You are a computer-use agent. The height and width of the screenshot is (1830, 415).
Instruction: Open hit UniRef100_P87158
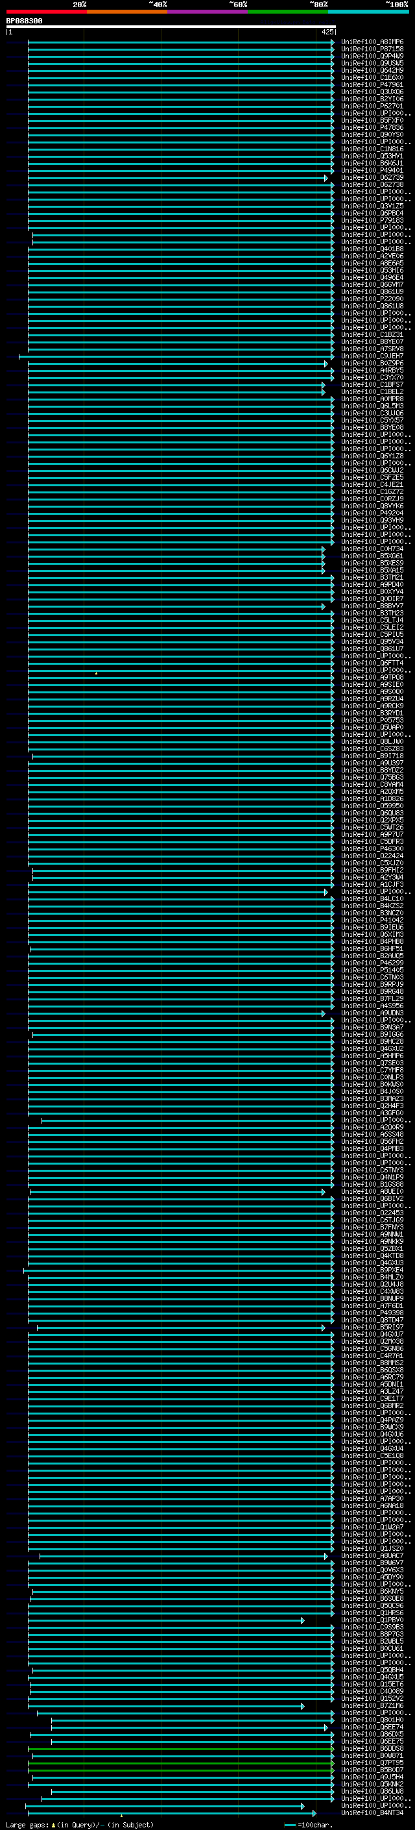[372, 49]
